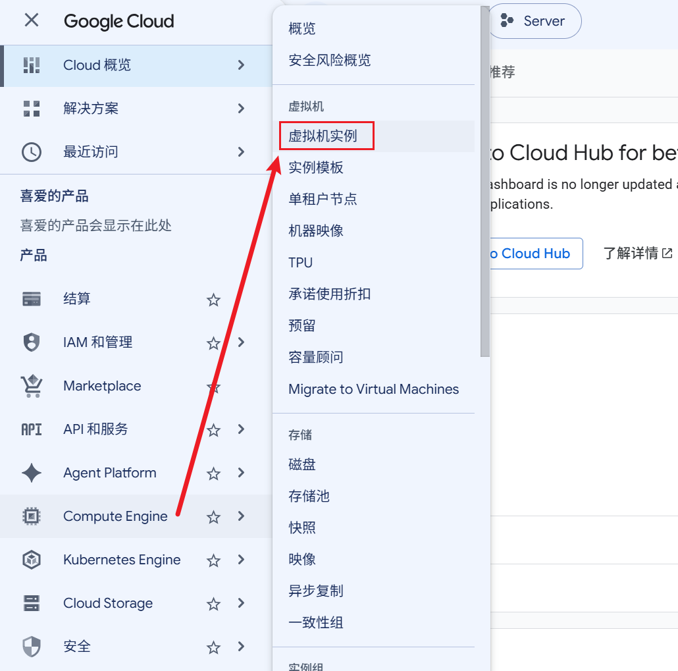Click the external-link icon beside 了解详情

(x=667, y=253)
